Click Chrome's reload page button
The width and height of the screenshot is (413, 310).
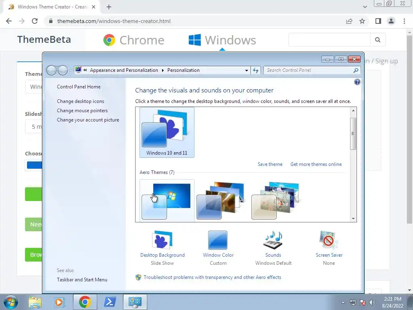35,21
